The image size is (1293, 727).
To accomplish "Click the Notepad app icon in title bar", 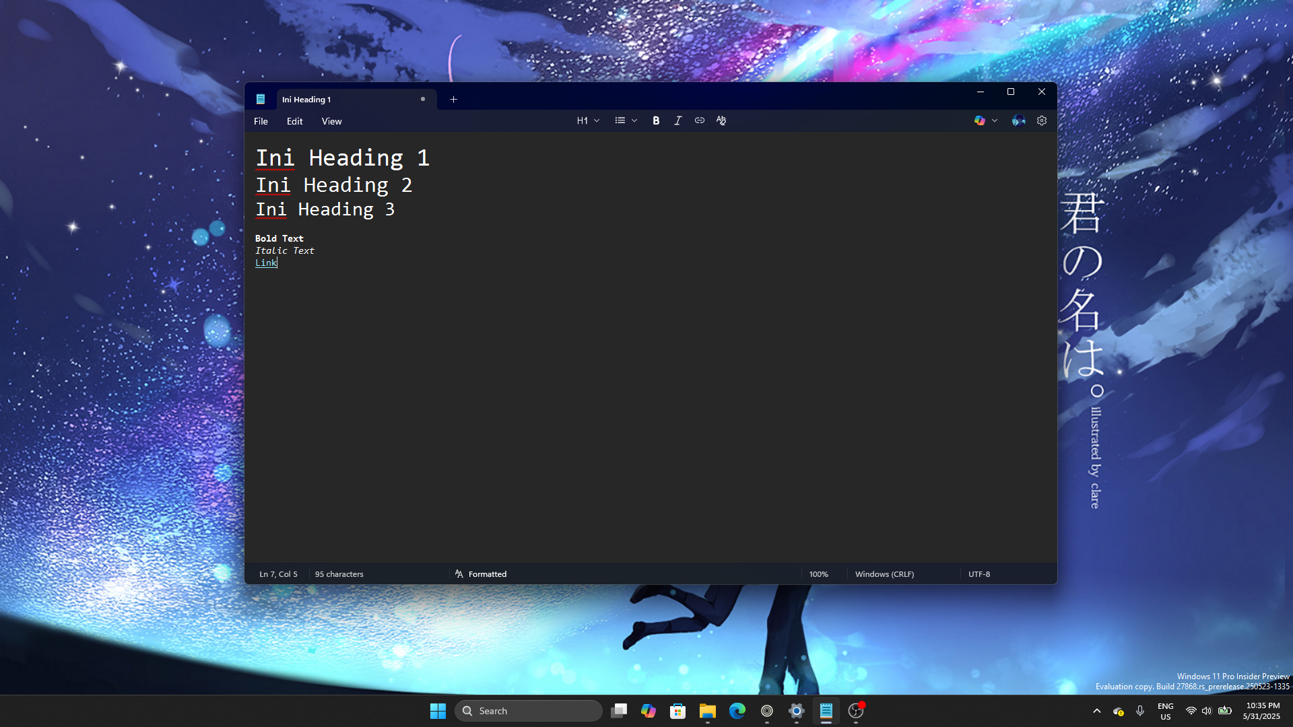I will click(x=261, y=99).
